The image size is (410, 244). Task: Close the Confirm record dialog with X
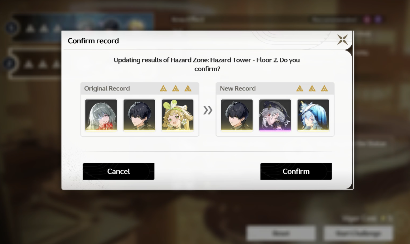click(342, 40)
